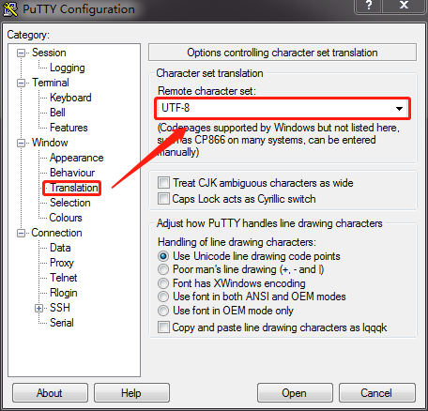The image size is (428, 411).
Task: Open the Appearance settings category
Action: [x=77, y=158]
